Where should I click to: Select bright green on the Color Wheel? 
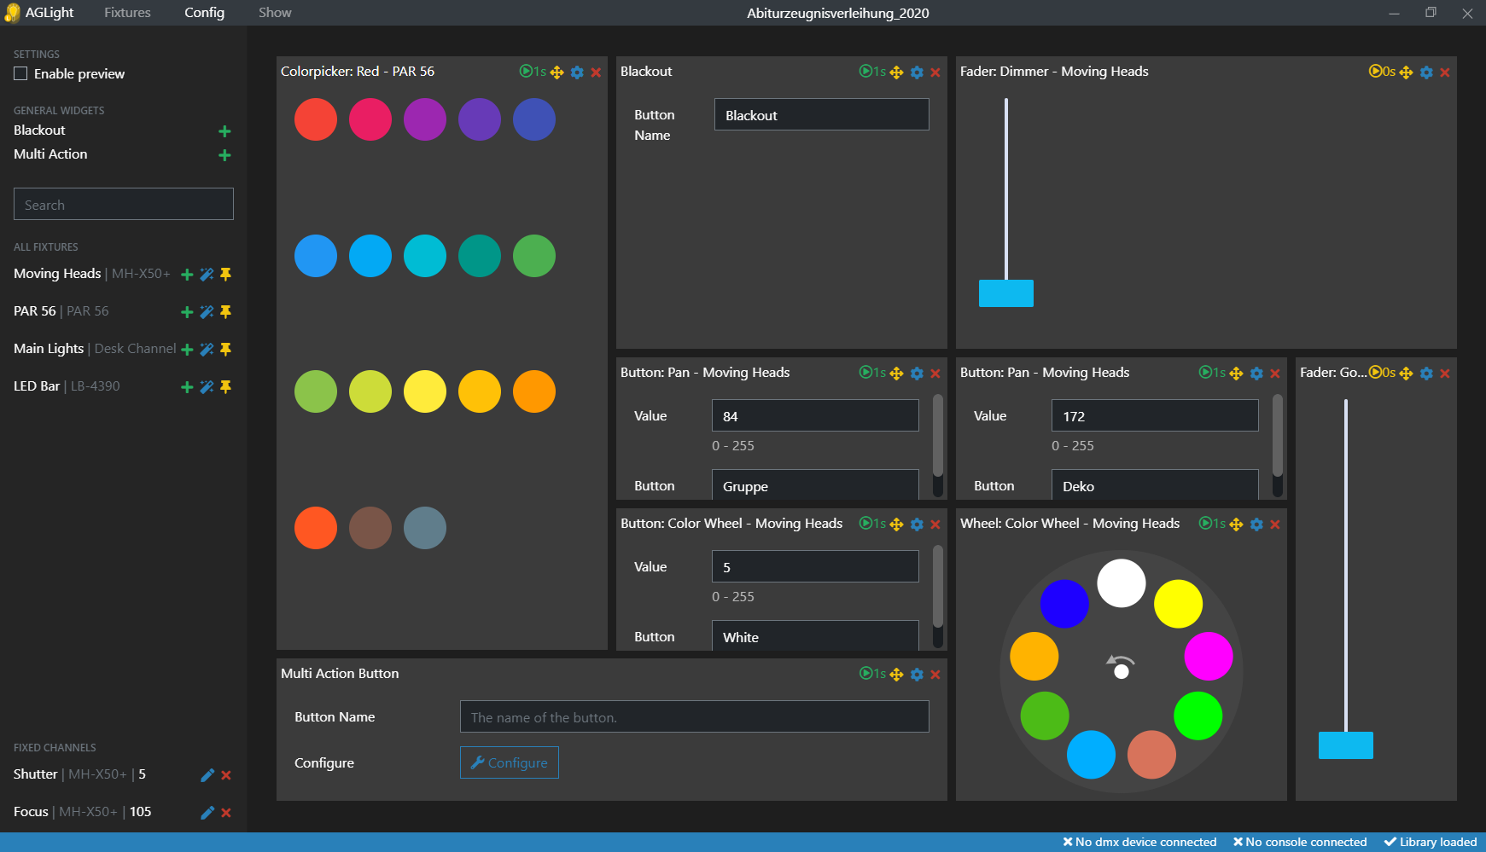1198,716
